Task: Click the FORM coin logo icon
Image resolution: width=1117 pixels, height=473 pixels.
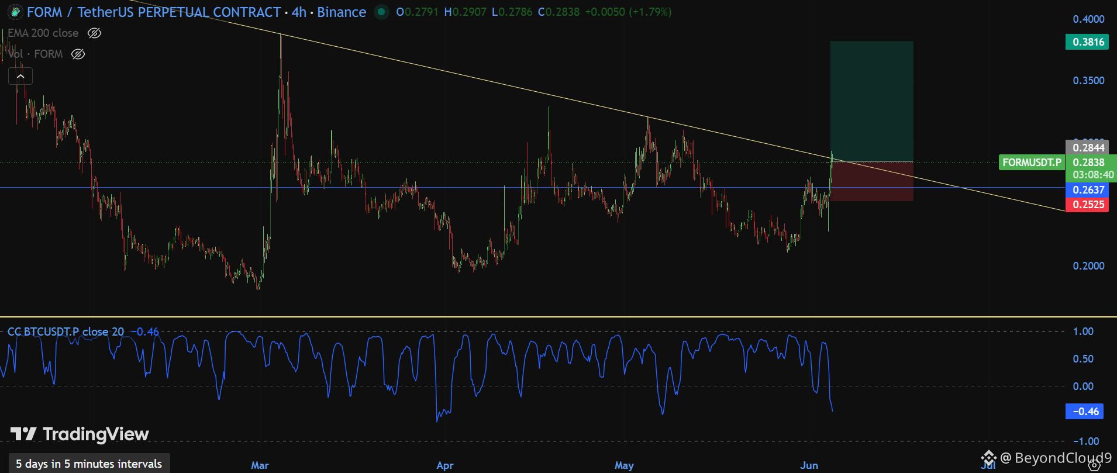Action: (15, 12)
